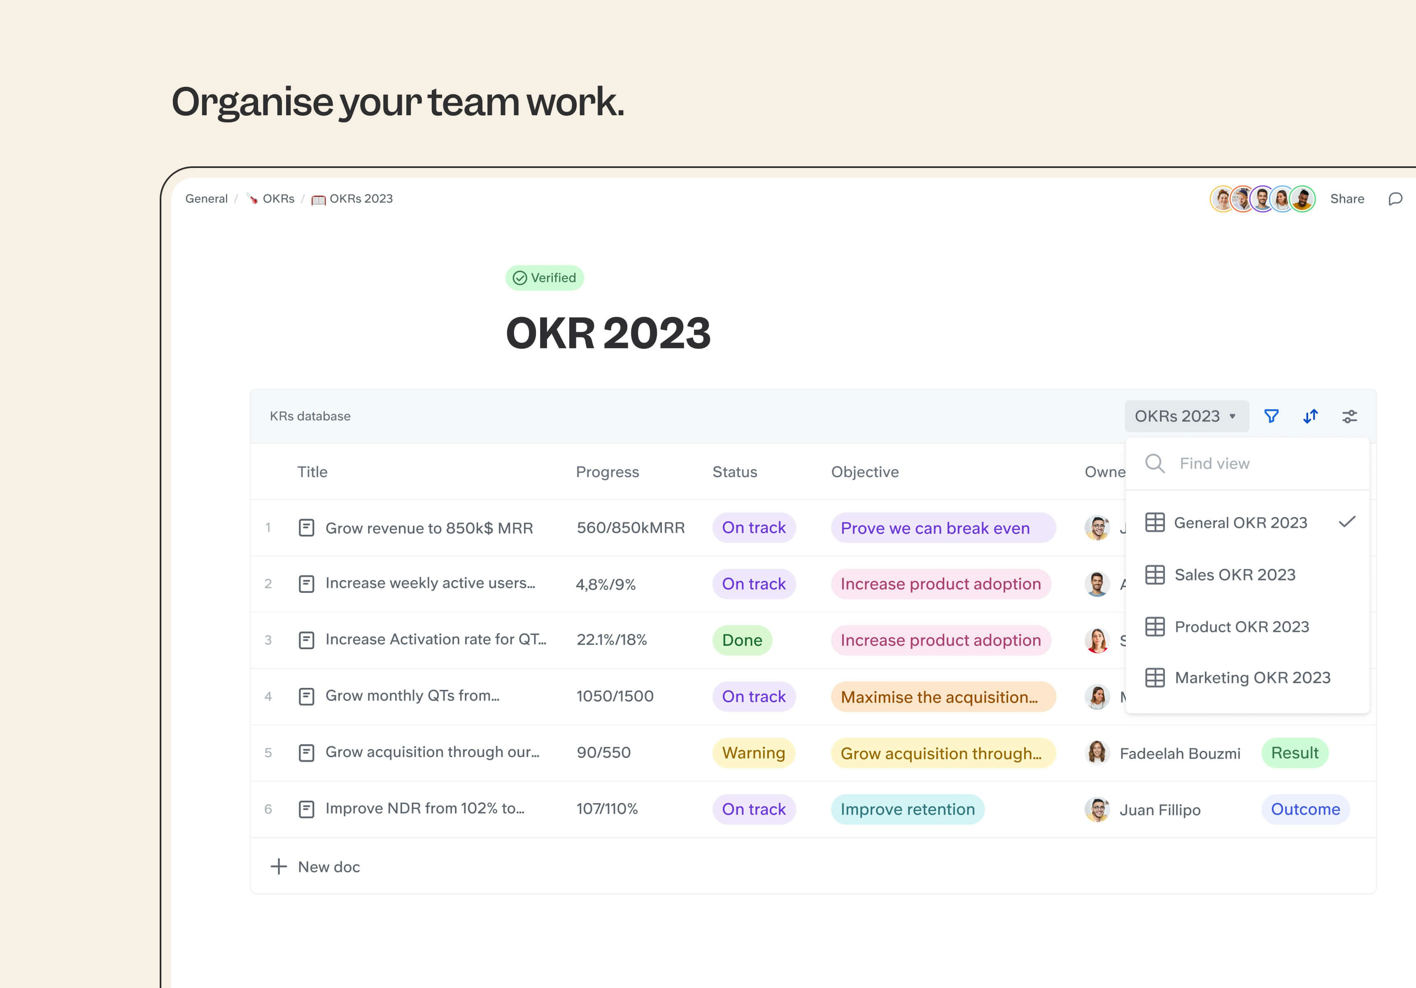
Task: Open the OKRs breadcrumb link
Action: click(278, 198)
